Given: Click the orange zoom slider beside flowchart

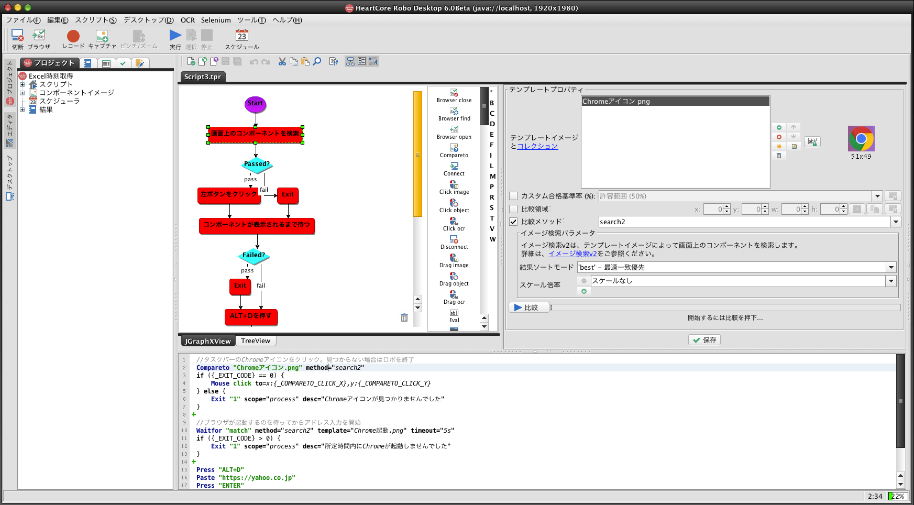Looking at the screenshot, I should click(x=417, y=154).
